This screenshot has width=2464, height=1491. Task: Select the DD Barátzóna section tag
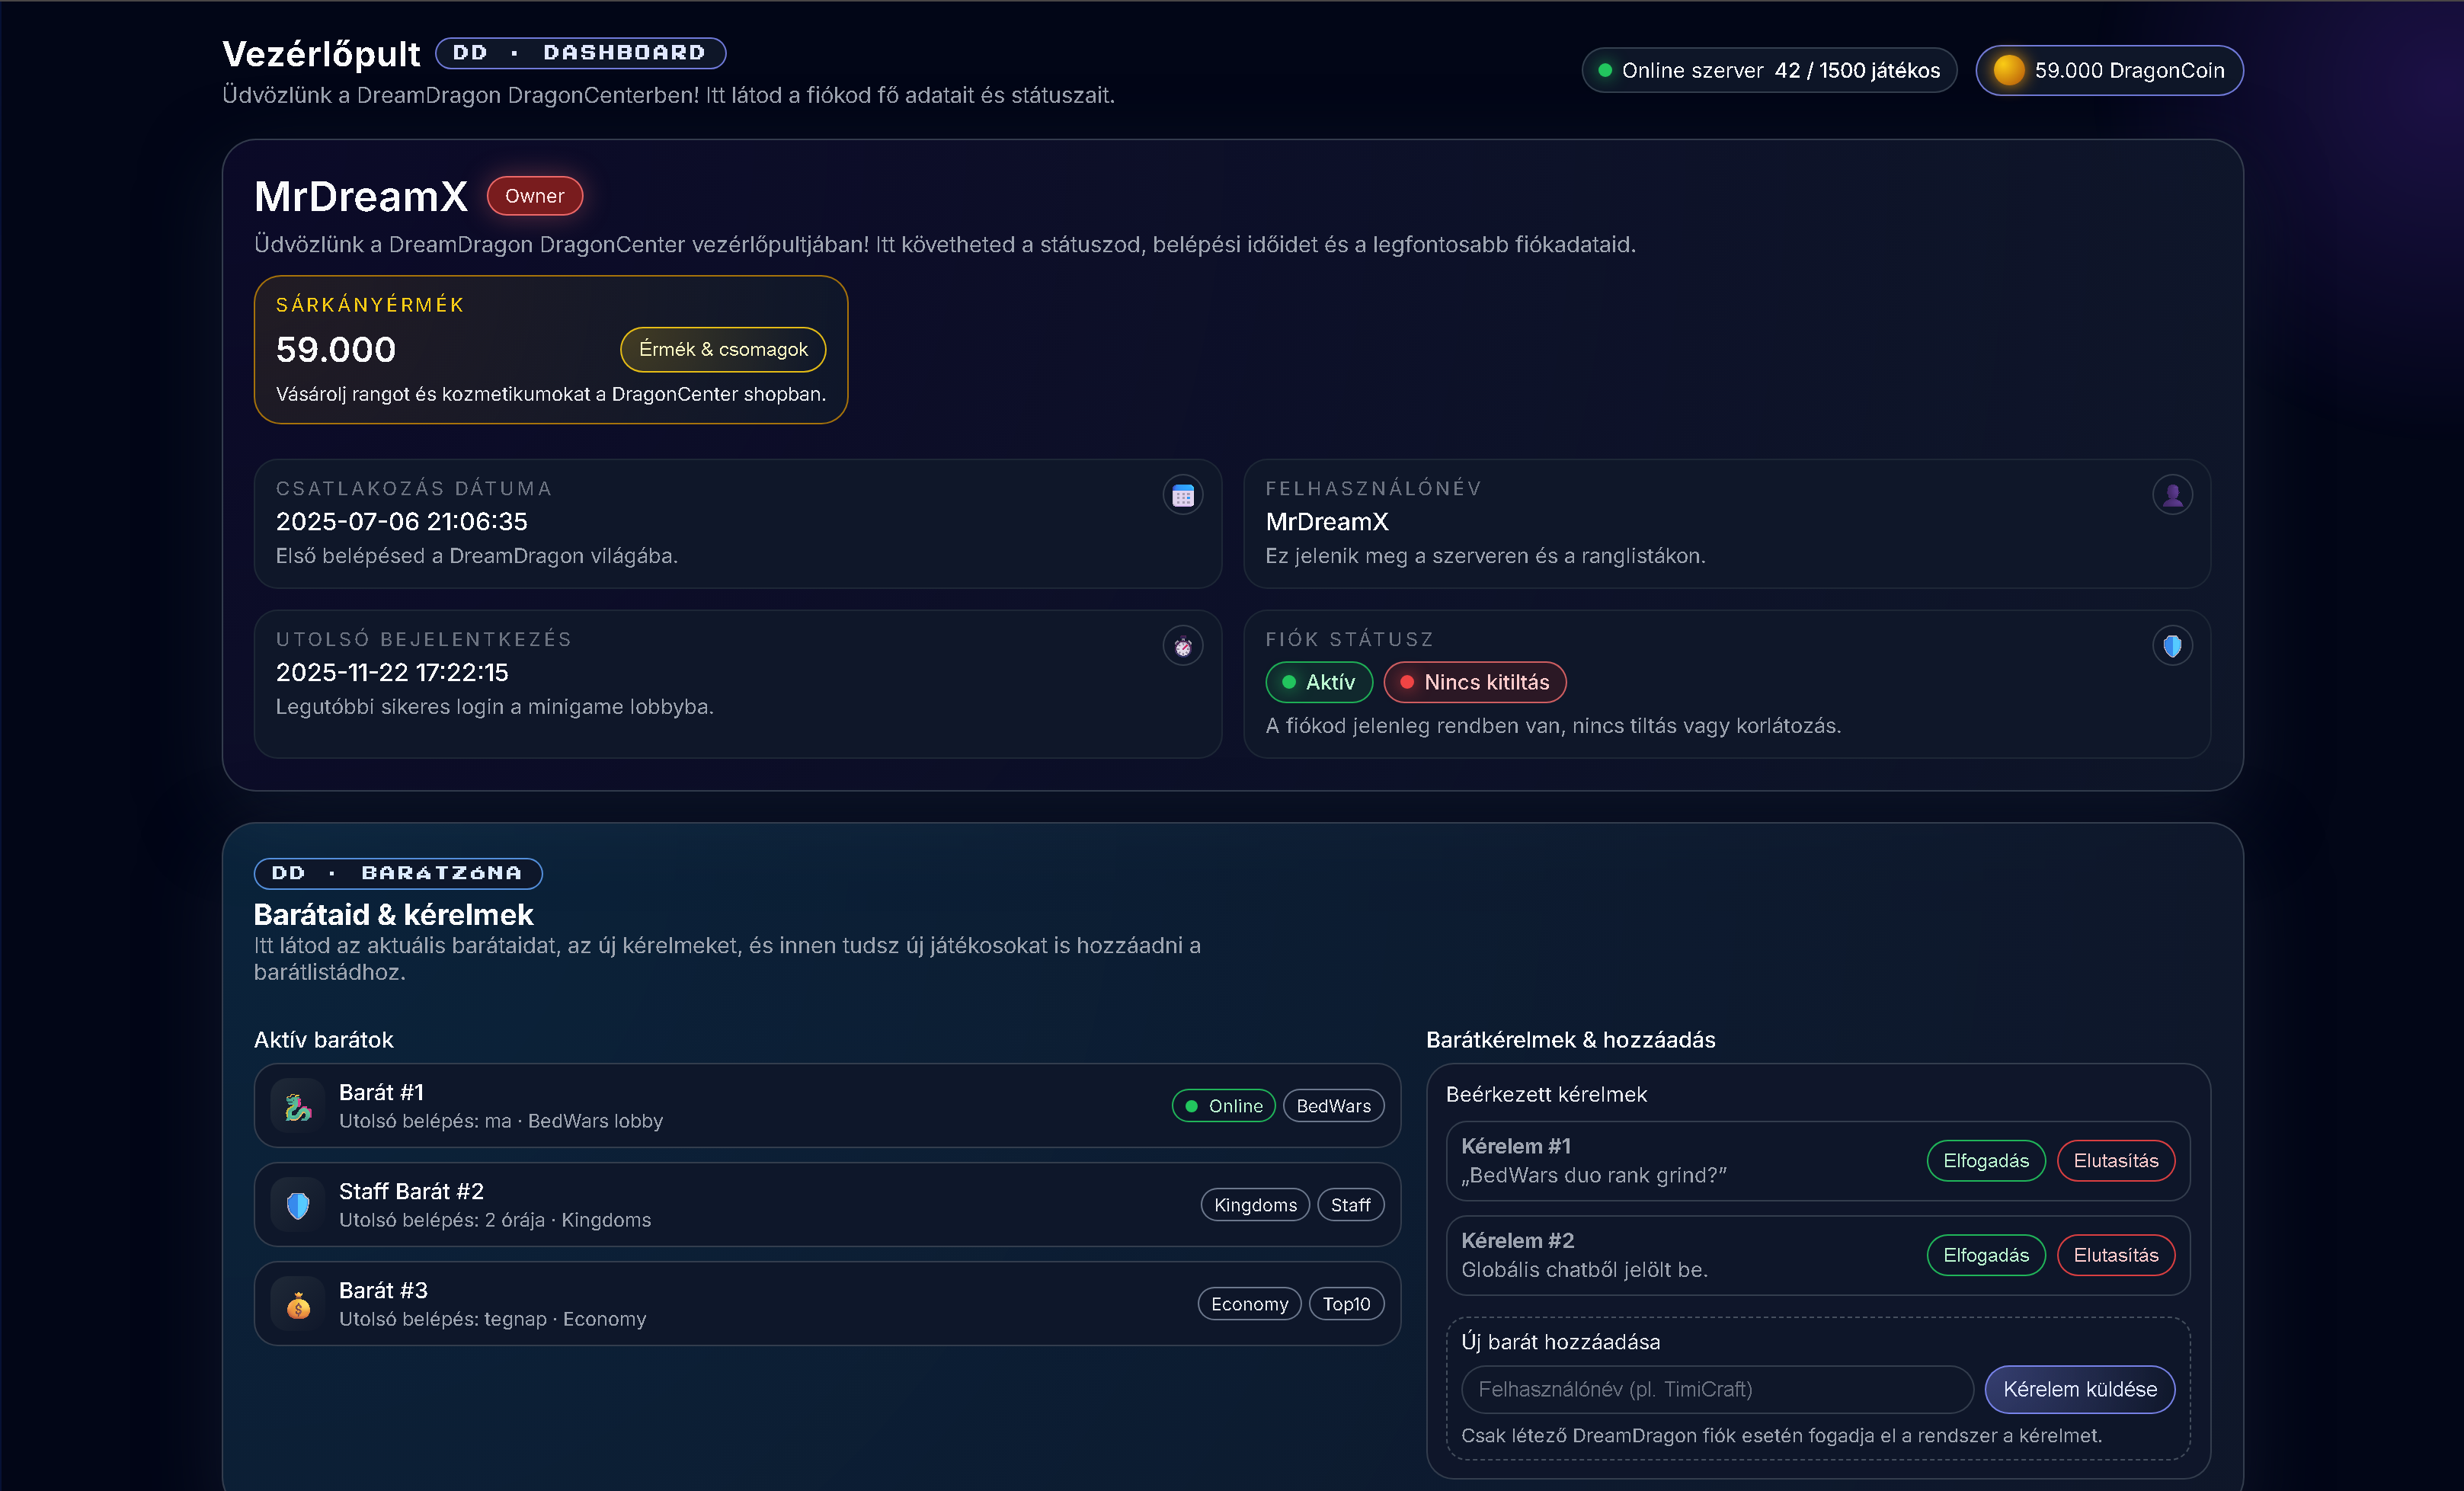398,873
